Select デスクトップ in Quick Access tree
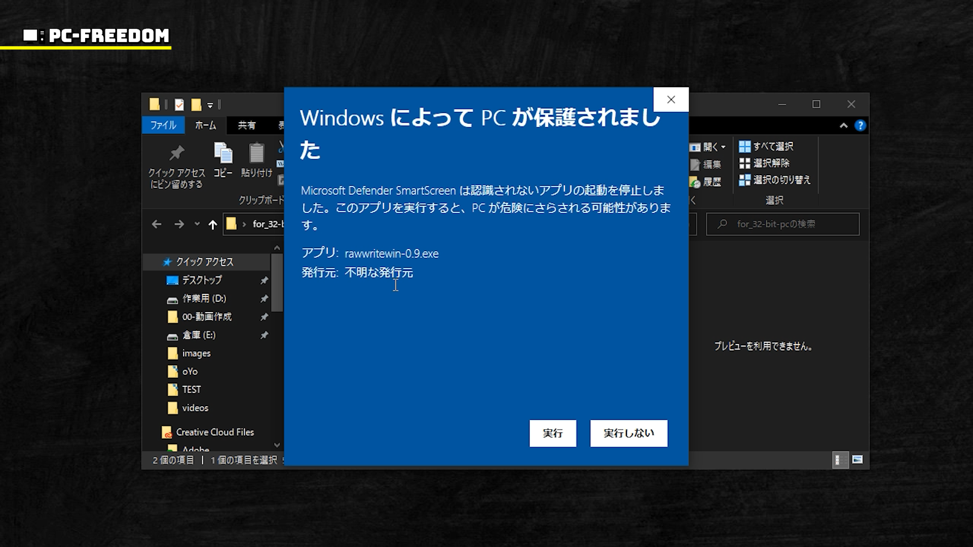 click(202, 280)
